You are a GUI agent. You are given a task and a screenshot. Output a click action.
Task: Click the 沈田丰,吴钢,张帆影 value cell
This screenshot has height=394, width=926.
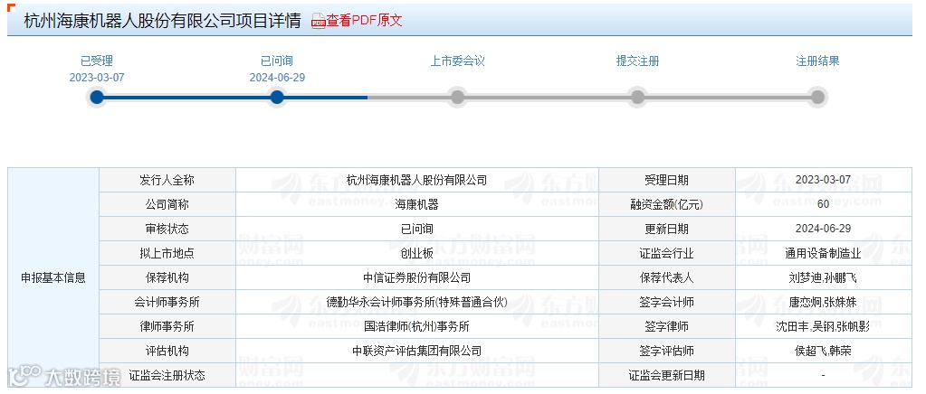(823, 326)
